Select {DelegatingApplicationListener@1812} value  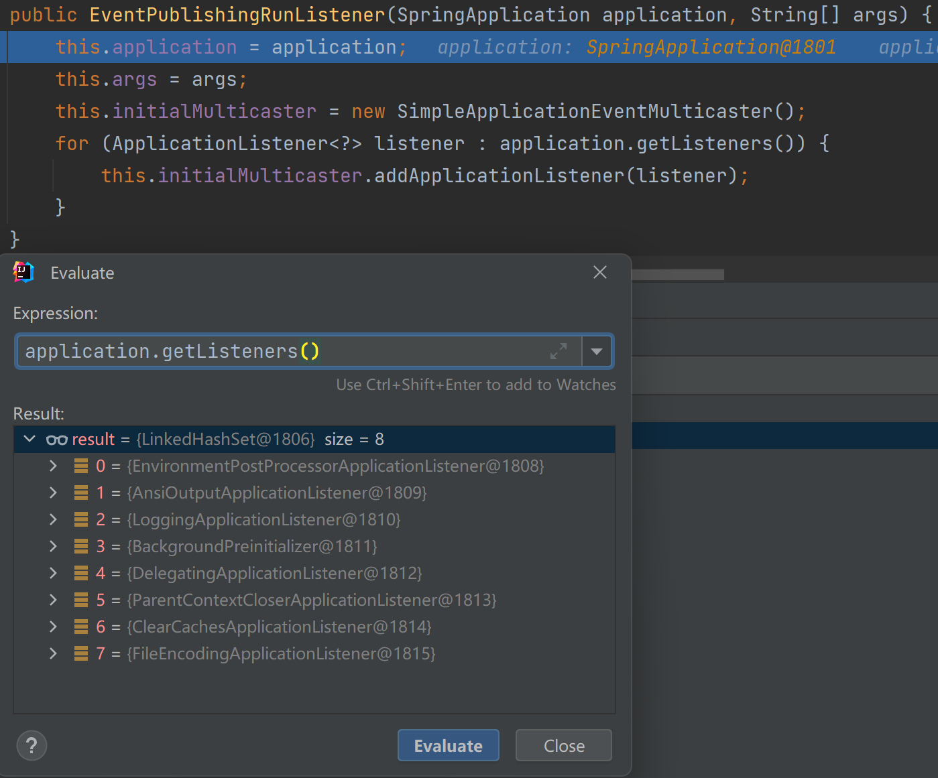click(274, 573)
